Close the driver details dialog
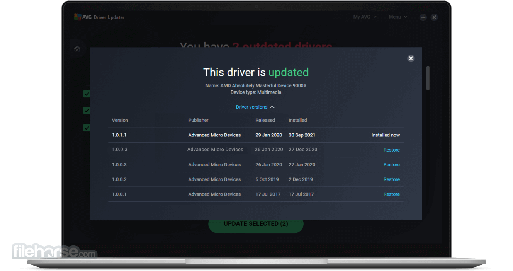Viewport: 513px width, 271px height. pyautogui.click(x=411, y=58)
